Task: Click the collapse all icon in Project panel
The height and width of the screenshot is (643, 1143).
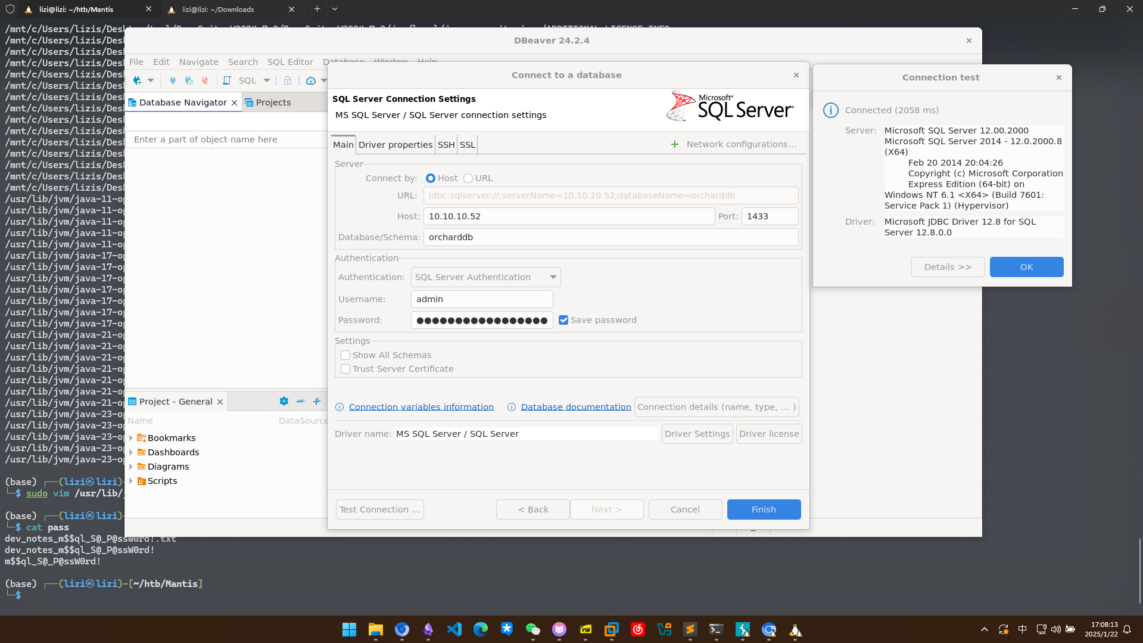Action: pos(300,402)
